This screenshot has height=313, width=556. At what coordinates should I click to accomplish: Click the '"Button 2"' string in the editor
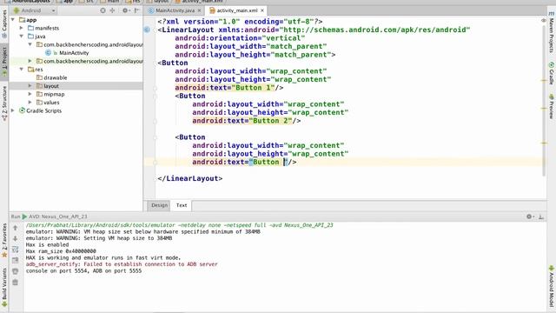pos(270,121)
